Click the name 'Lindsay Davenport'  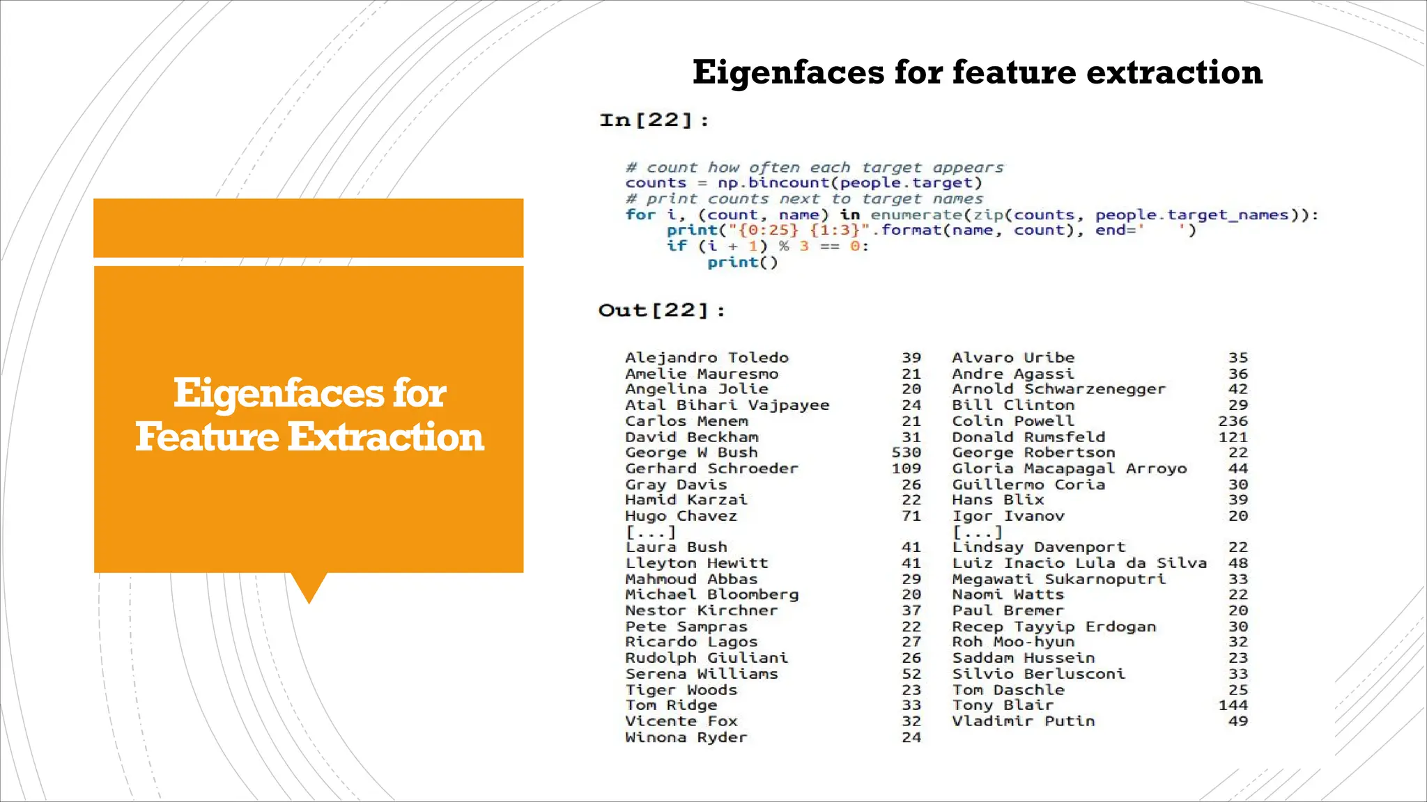1039,547
